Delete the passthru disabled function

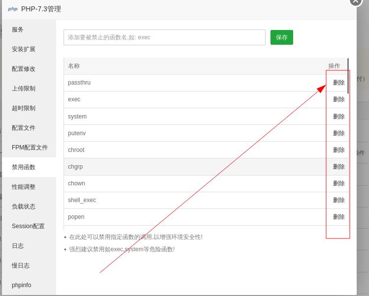click(338, 83)
